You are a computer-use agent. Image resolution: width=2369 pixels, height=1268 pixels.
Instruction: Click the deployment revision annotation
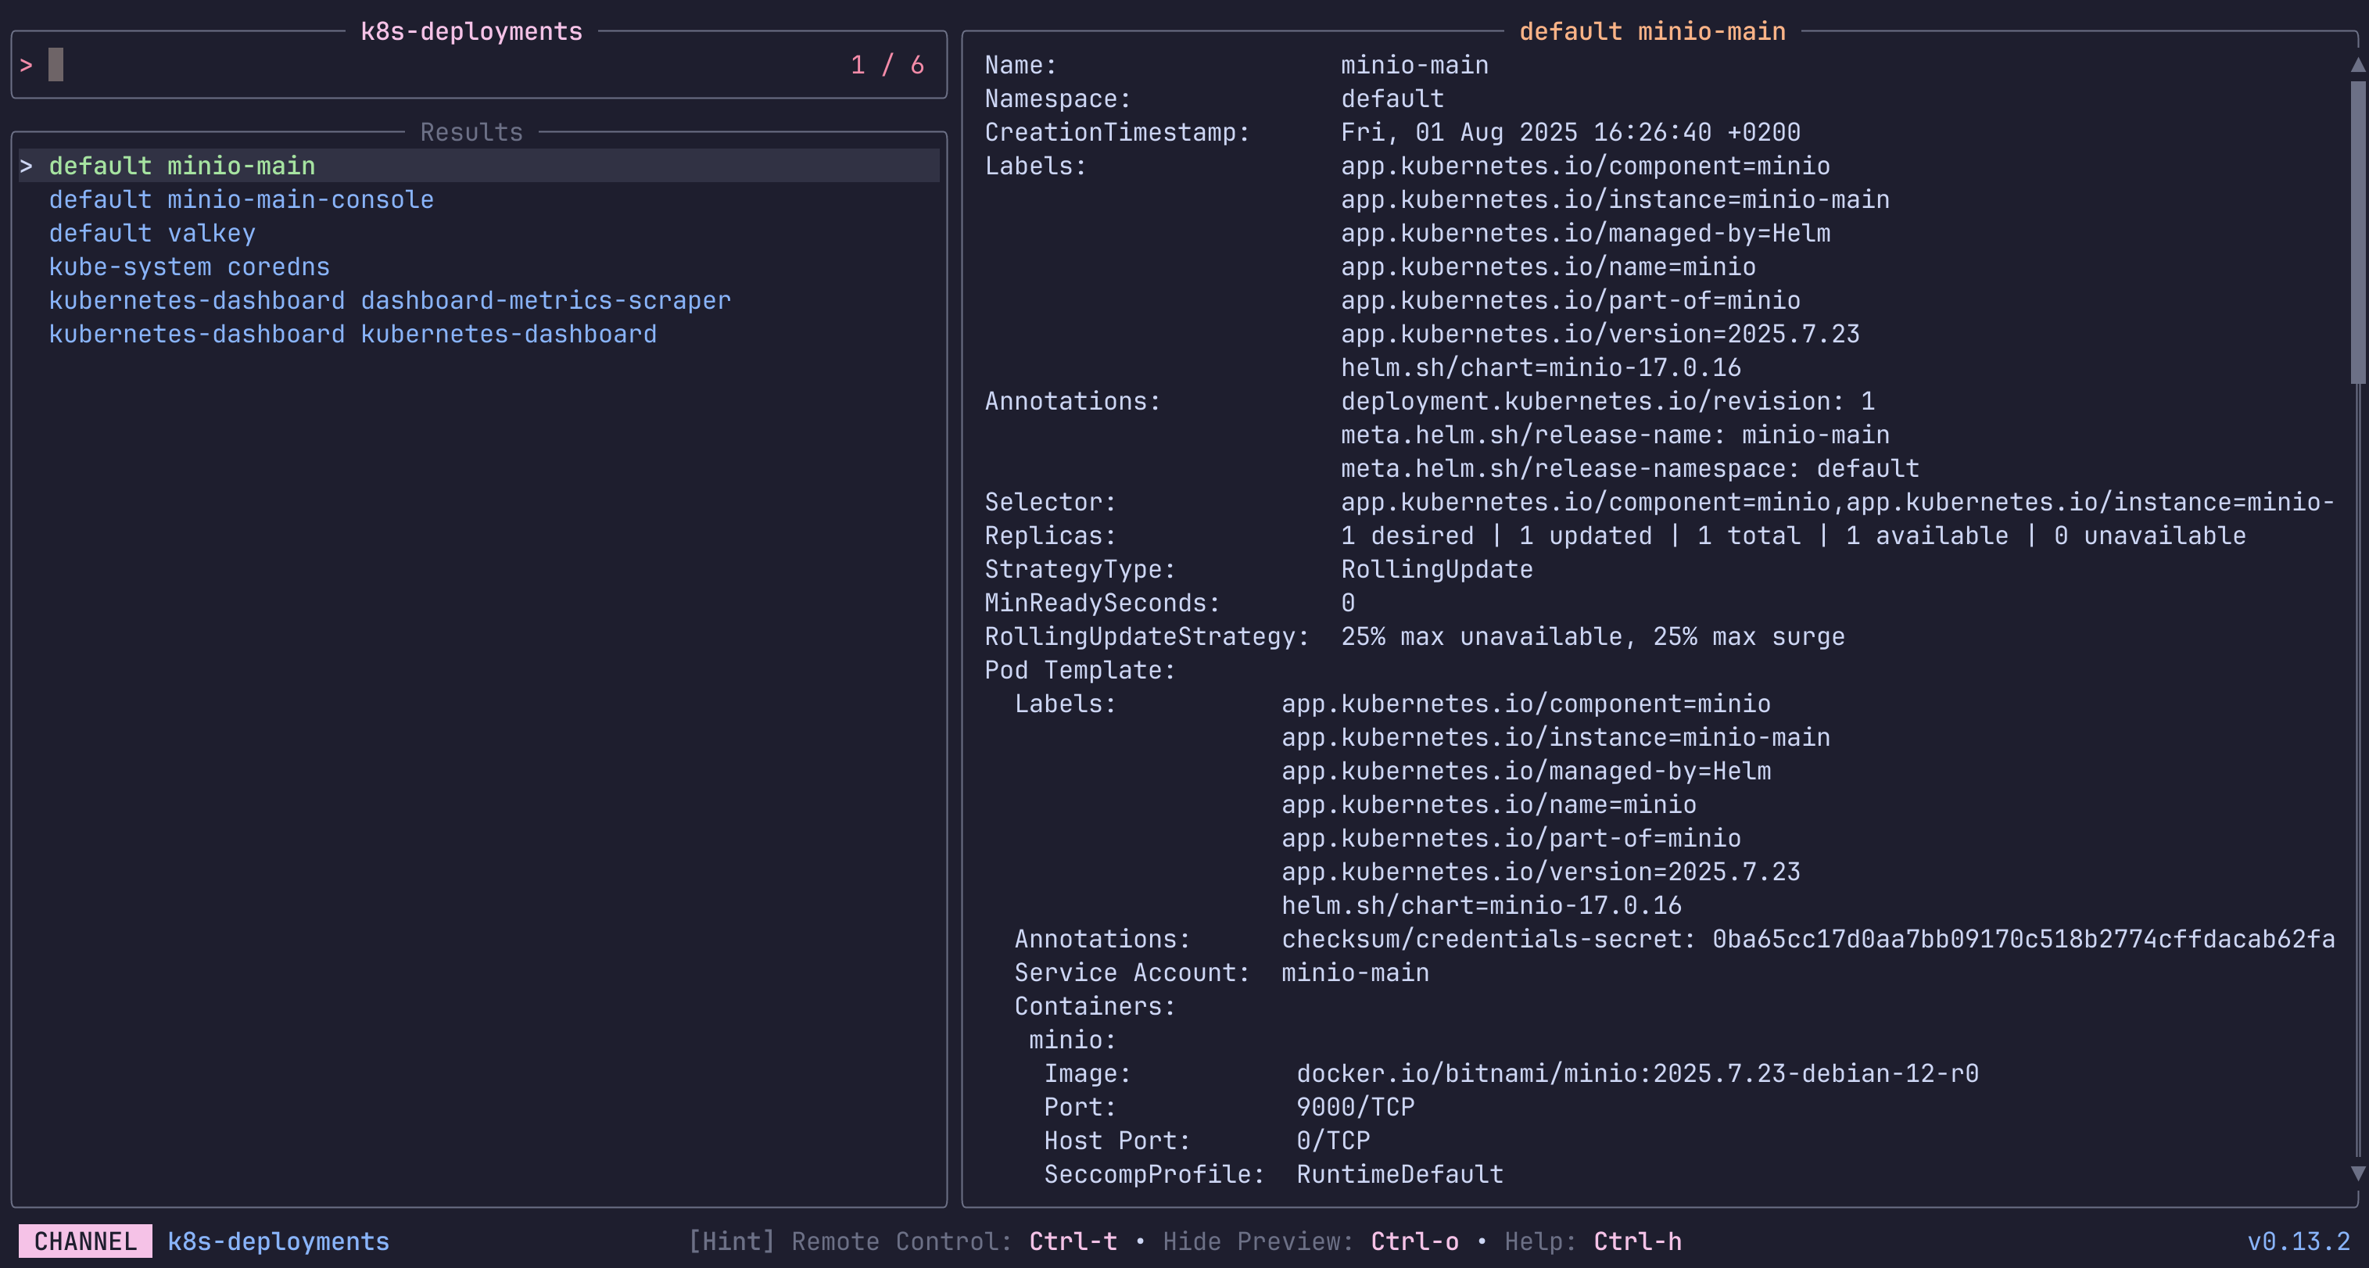point(1607,401)
